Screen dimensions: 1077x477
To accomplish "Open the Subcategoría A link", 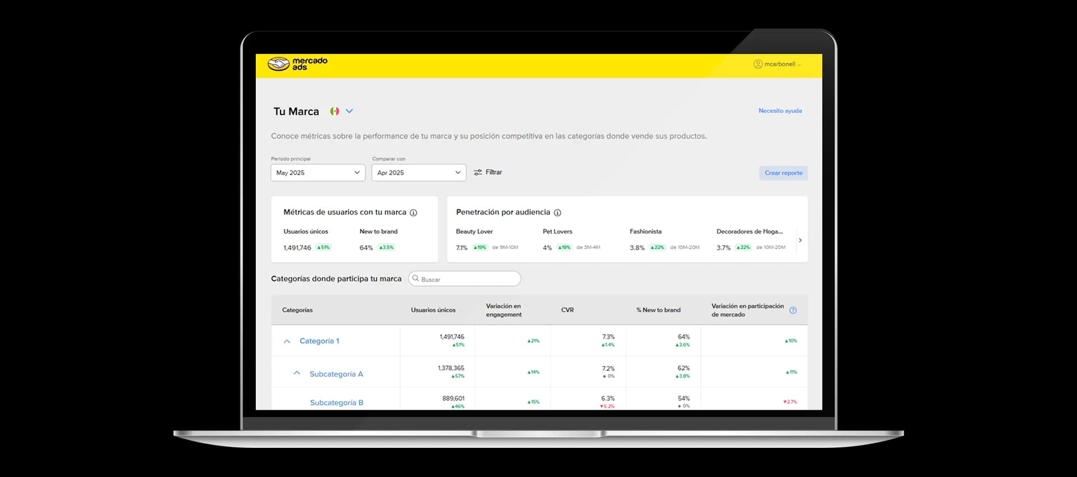I will [336, 374].
